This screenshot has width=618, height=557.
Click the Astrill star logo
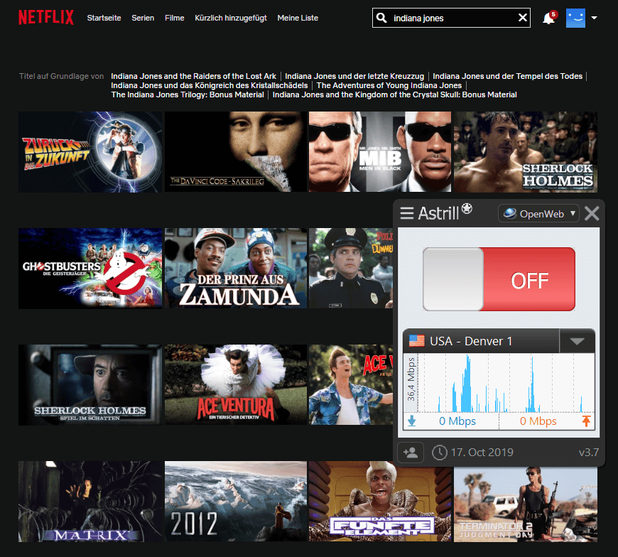(467, 208)
